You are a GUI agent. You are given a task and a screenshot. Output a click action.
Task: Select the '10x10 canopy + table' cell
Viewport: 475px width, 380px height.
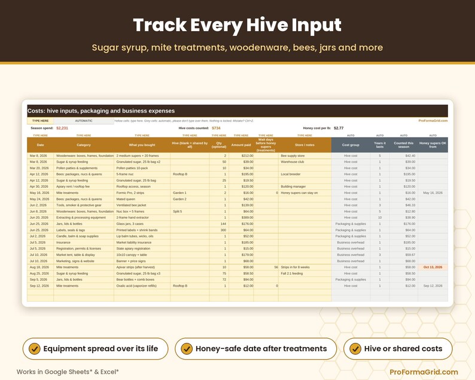[x=142, y=255]
